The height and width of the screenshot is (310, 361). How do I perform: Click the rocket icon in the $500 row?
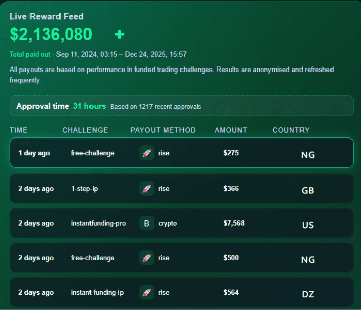146,258
